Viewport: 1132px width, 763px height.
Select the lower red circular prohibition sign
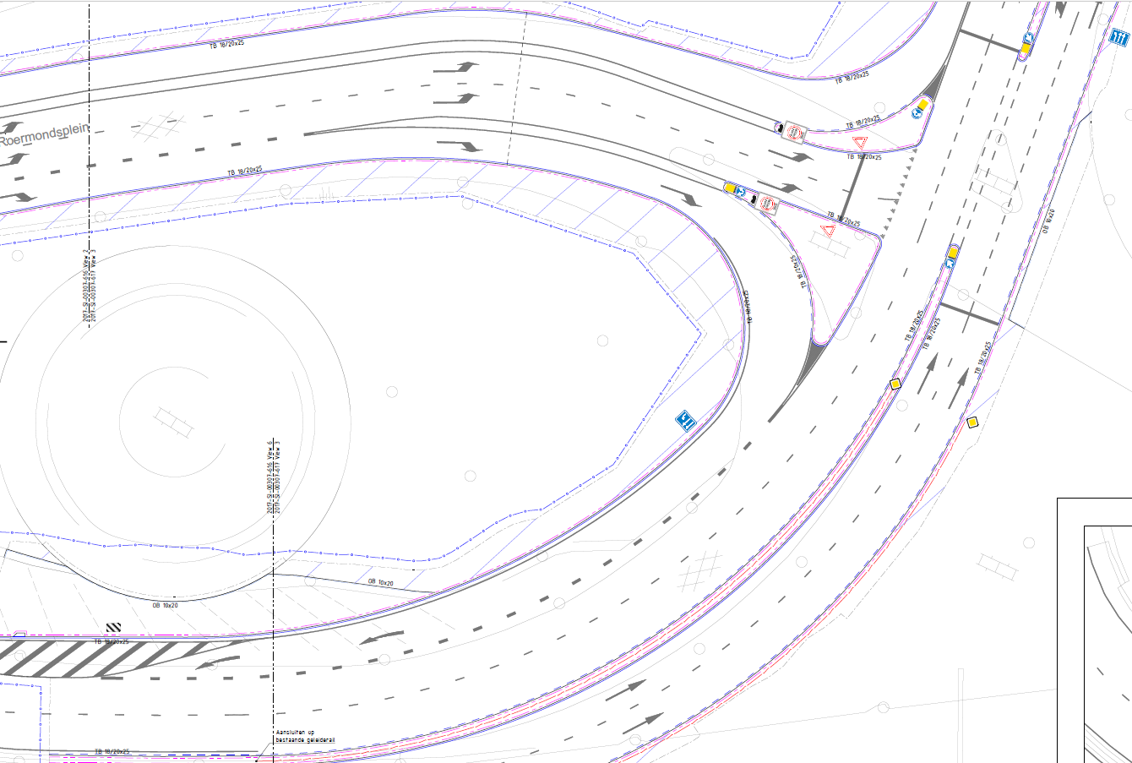pos(767,203)
